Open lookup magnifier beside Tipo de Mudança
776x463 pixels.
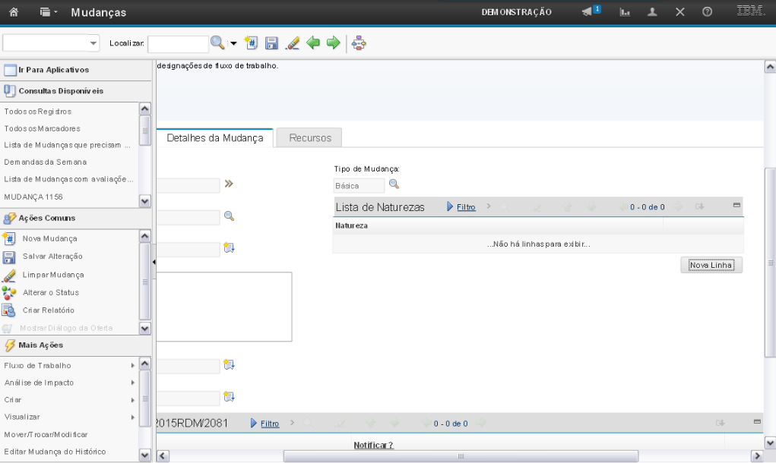click(394, 184)
